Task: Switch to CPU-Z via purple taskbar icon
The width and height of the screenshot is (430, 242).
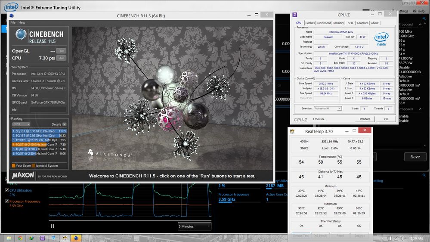Action: pyautogui.click(x=43, y=238)
